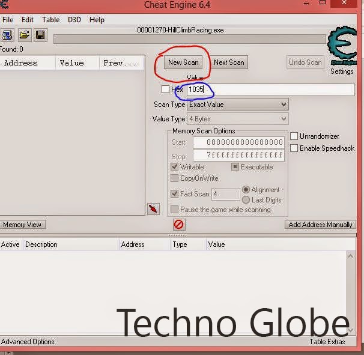Toggle the Executable checkbox
364x355 pixels.
[235, 167]
